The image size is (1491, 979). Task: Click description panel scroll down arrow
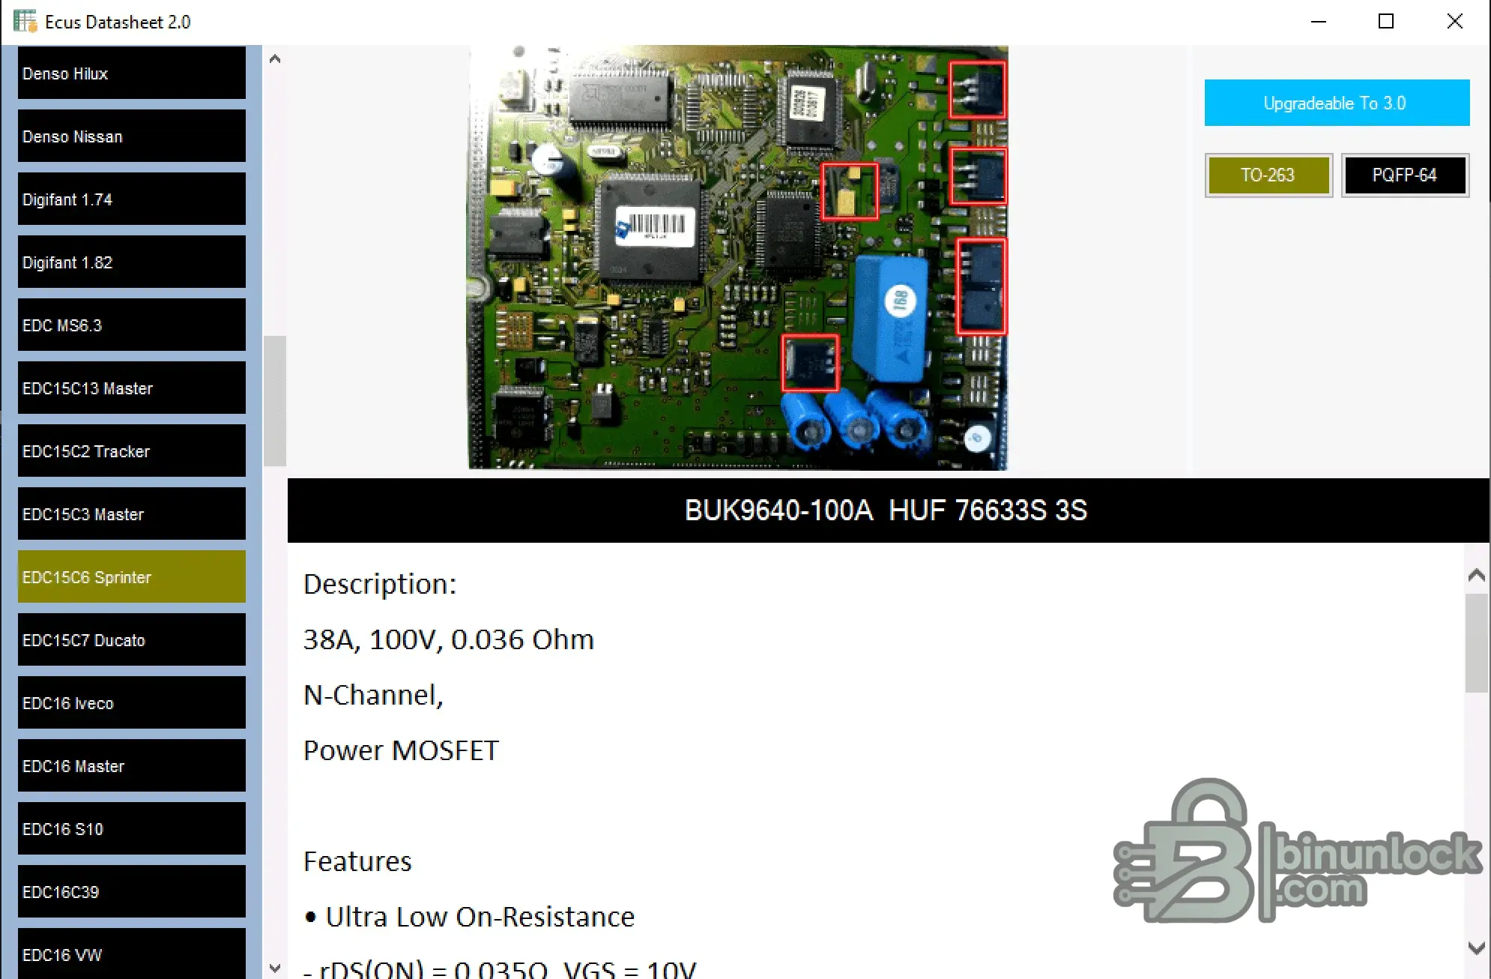click(x=1477, y=948)
